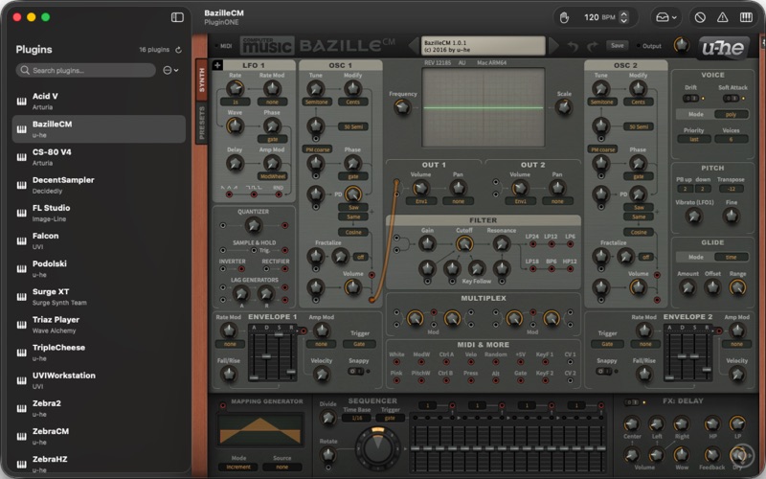This screenshot has height=479, width=766.
Task: Open the warning triangle icon
Action: [723, 17]
